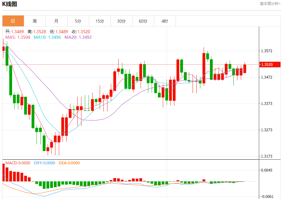Click the first tall red MACD bar at far left
283x199 pixels.
[x=3, y=172]
